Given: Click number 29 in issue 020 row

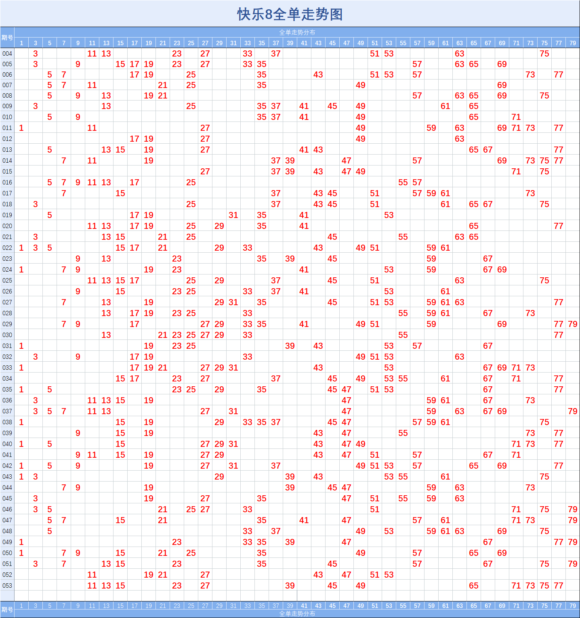Looking at the screenshot, I should [x=219, y=226].
